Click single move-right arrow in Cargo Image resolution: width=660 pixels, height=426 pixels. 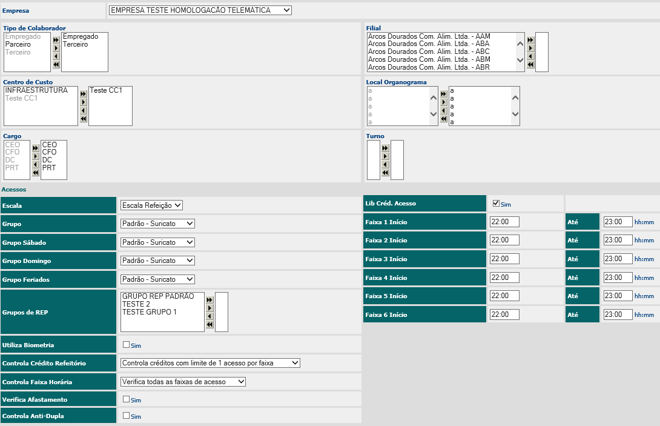click(36, 156)
